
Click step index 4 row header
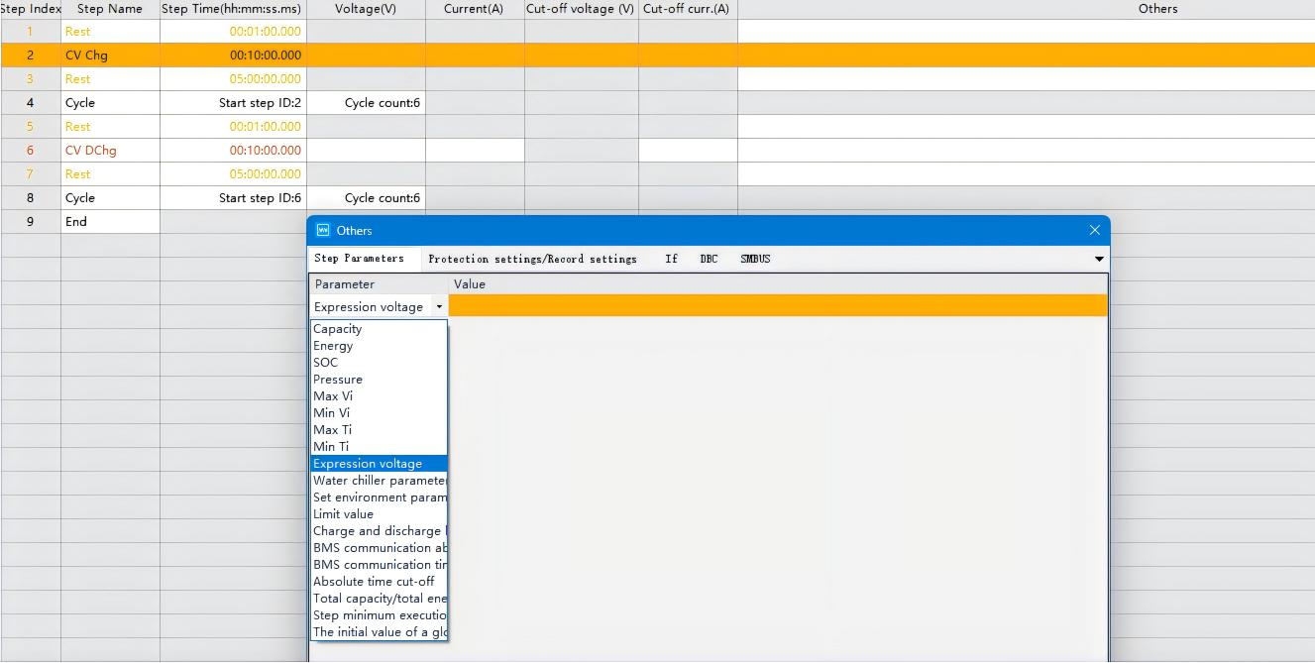(30, 103)
